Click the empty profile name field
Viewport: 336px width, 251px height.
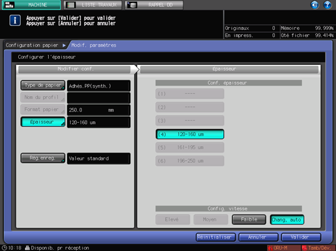(99, 98)
